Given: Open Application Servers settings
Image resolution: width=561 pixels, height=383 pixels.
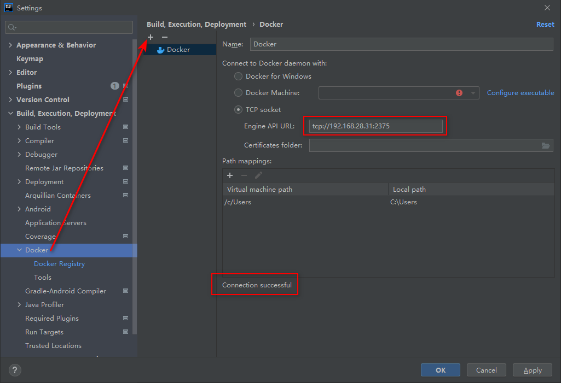Looking at the screenshot, I should (x=56, y=222).
